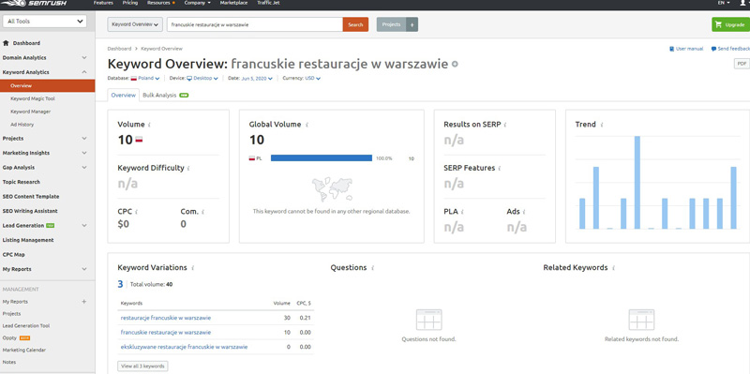Click info icon next to Questions

coord(372,268)
